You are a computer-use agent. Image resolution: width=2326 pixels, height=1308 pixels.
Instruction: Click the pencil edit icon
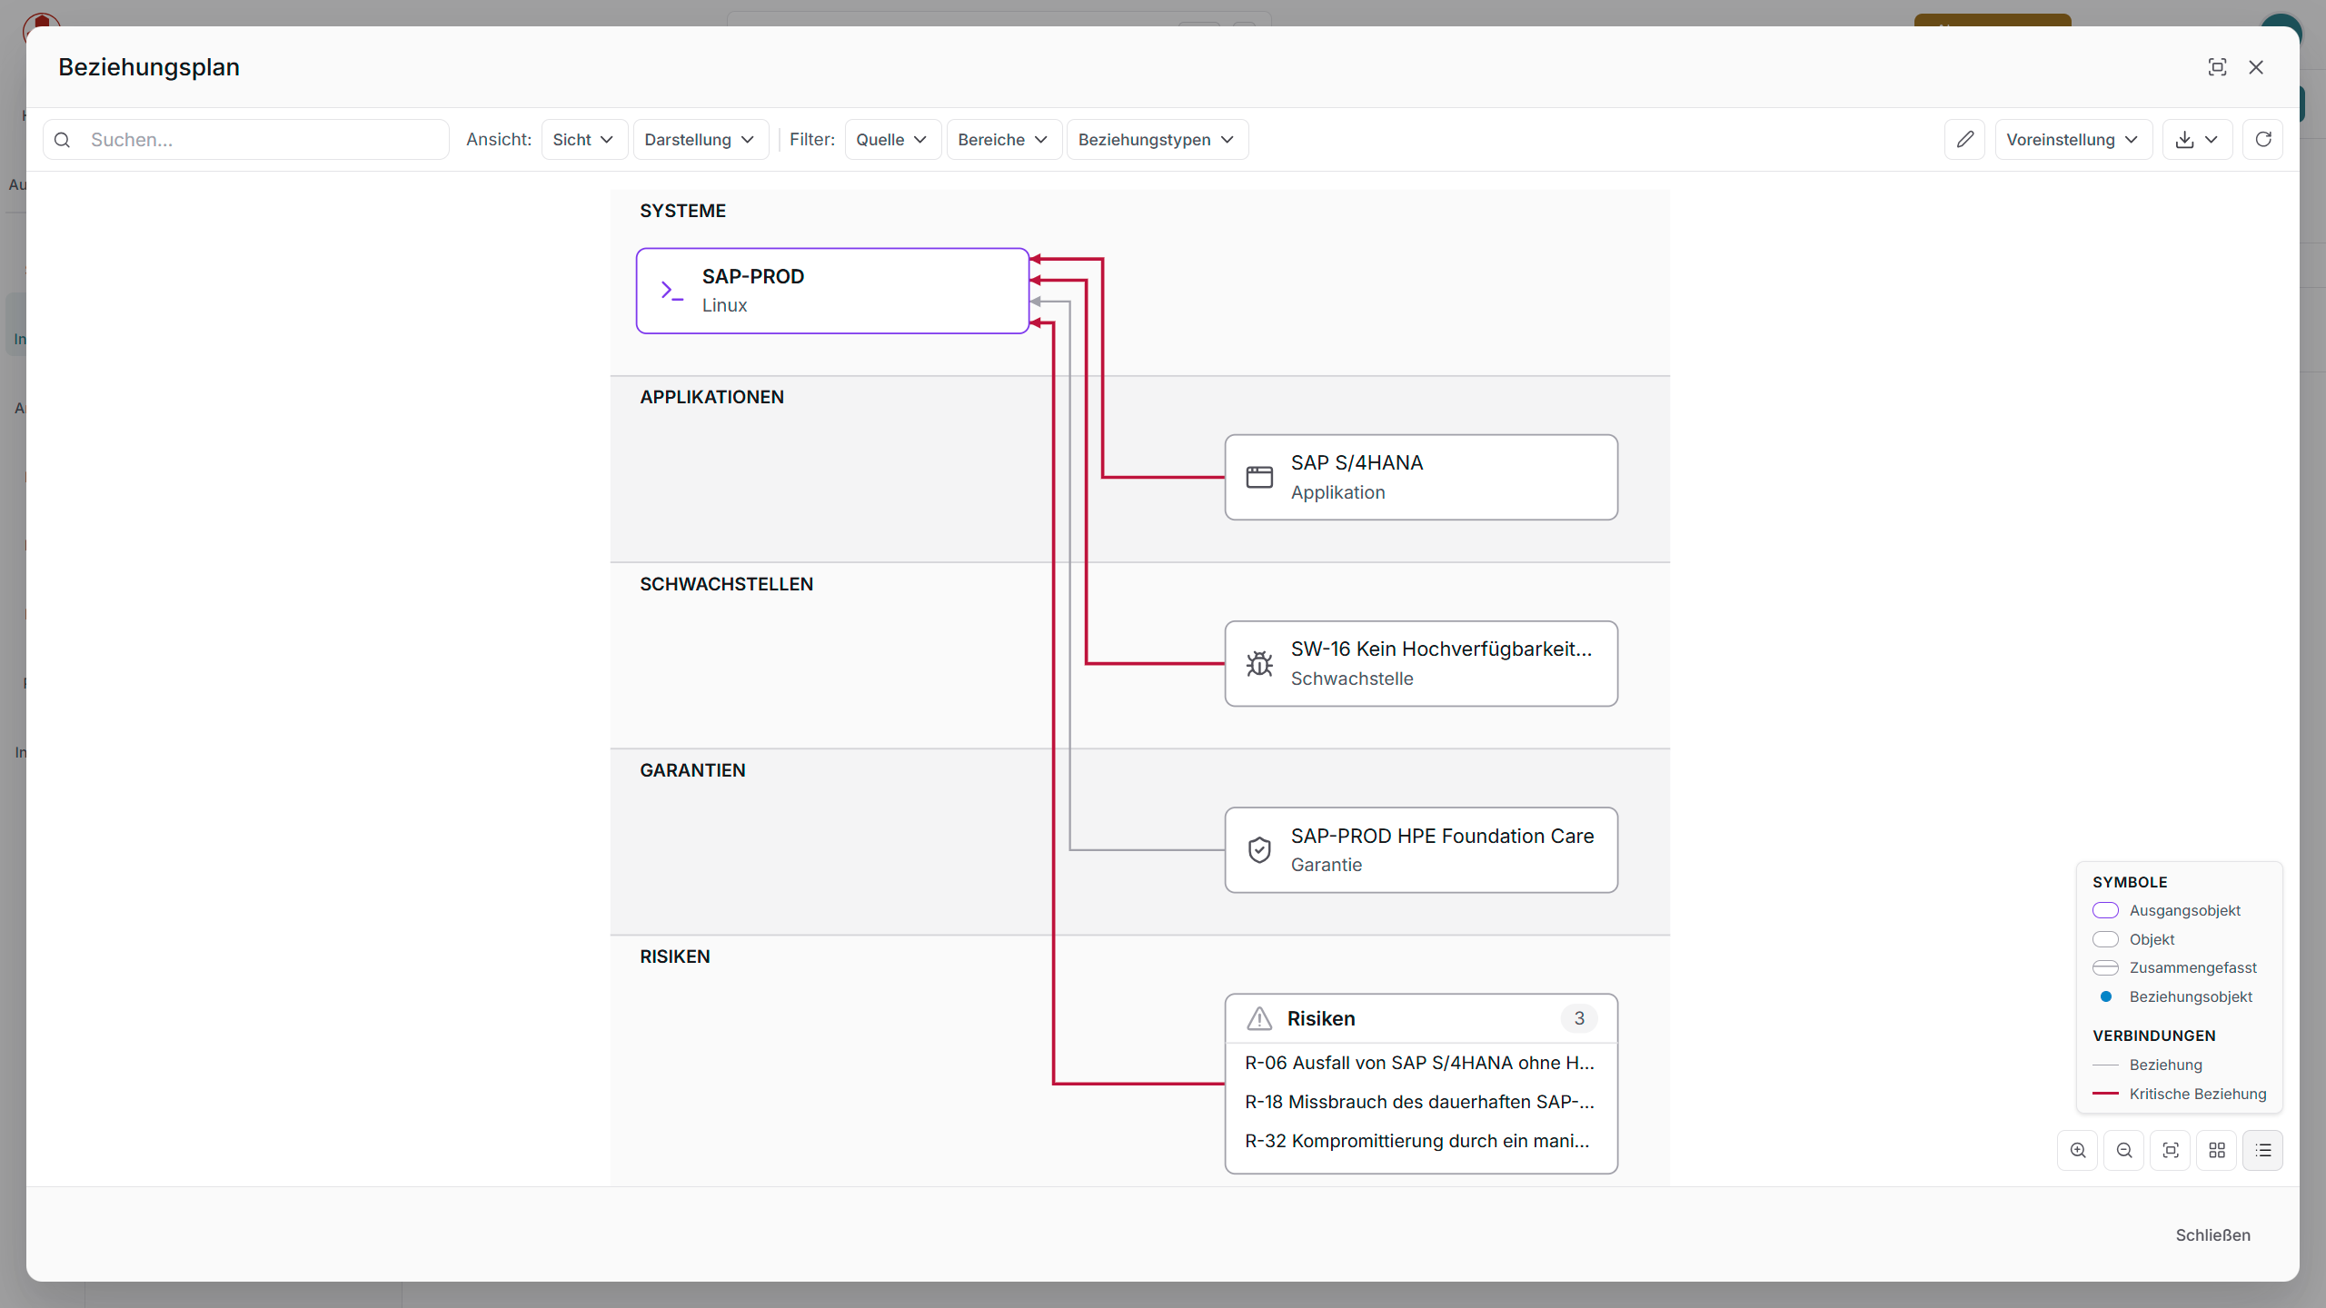[1964, 139]
